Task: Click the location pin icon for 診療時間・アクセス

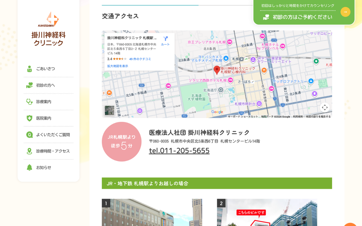Action: click(x=29, y=151)
